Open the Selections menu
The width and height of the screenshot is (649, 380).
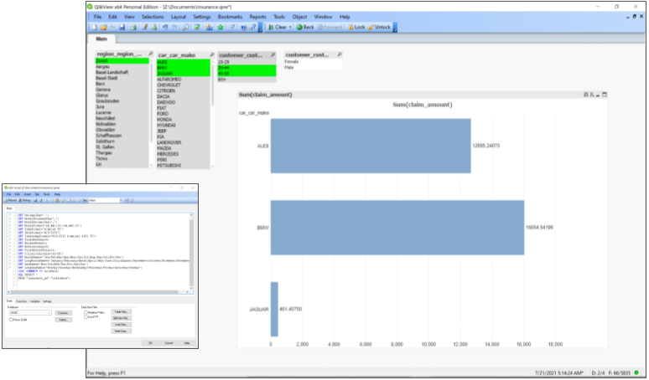(x=153, y=17)
